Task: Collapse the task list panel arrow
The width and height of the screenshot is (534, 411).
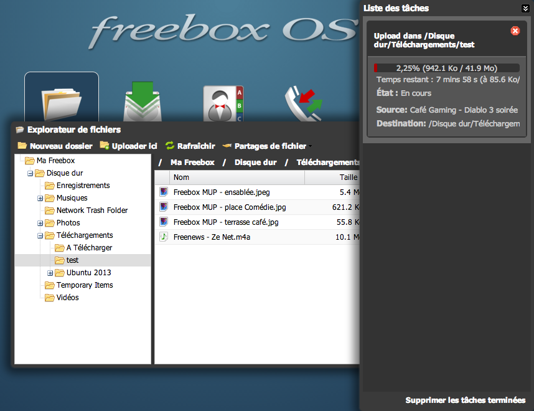Action: tap(525, 8)
